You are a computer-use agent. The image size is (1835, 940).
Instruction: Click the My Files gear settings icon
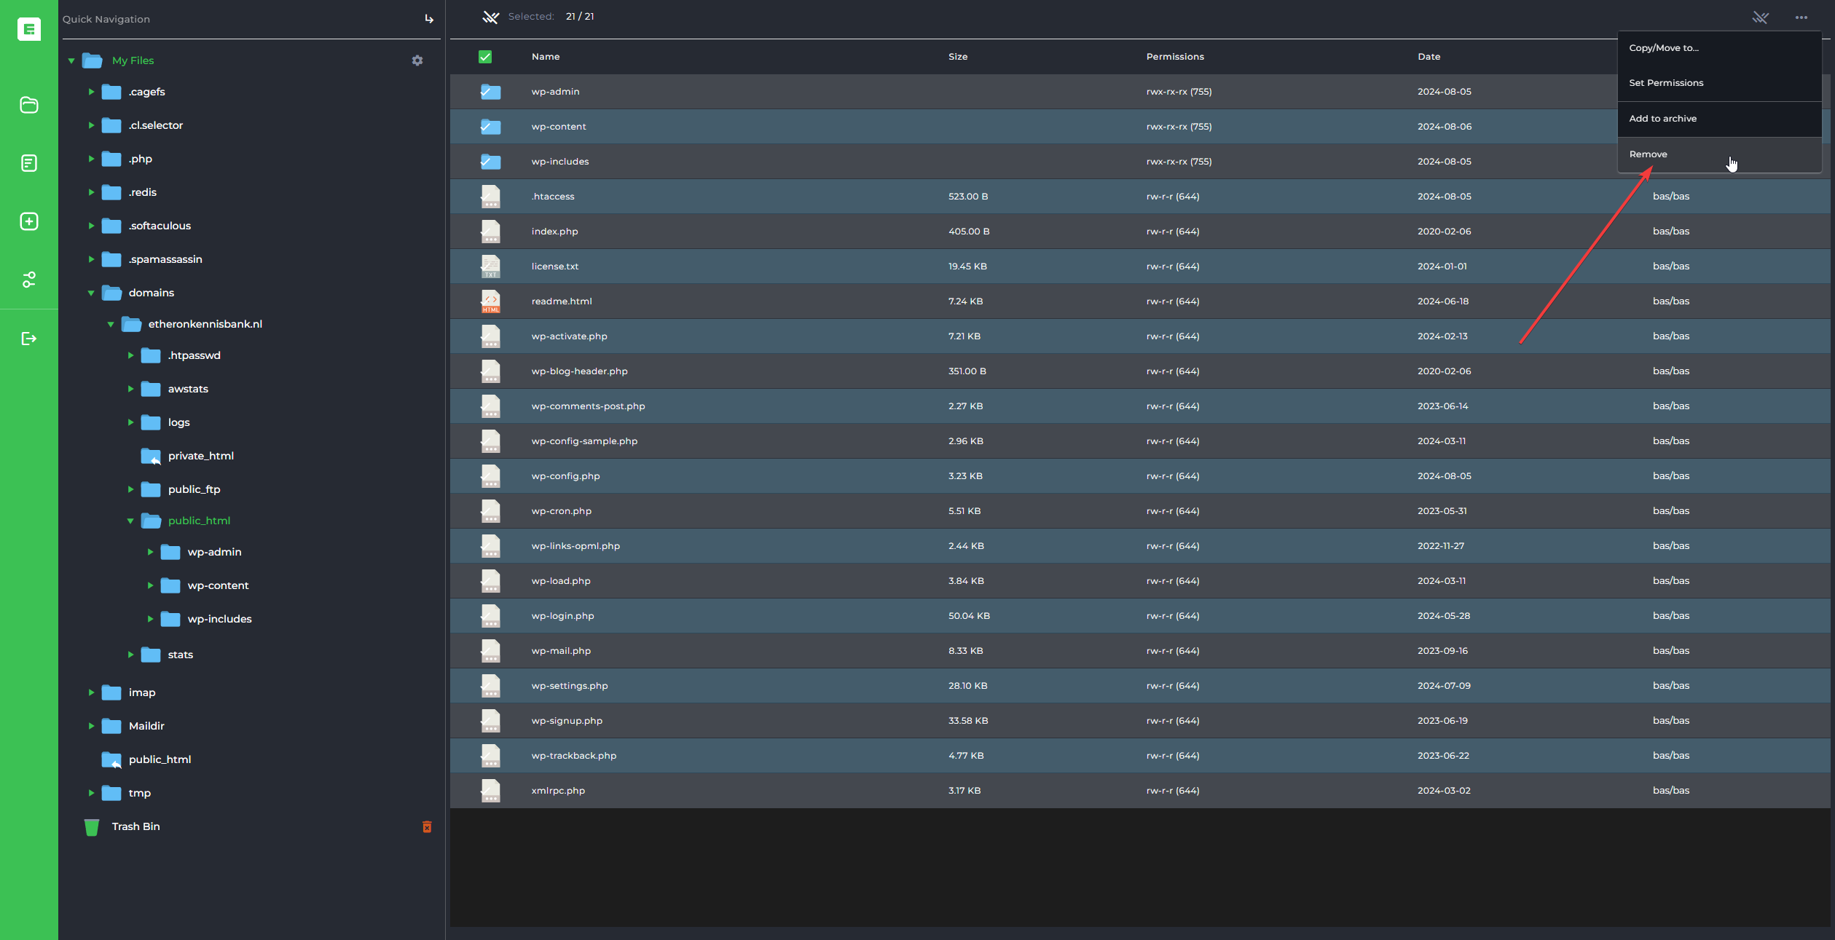(x=417, y=60)
